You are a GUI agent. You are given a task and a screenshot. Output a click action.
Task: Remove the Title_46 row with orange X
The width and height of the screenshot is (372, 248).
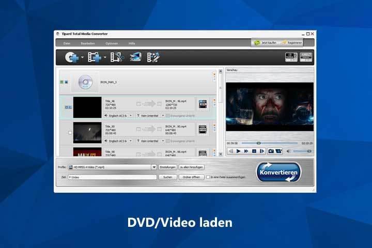tap(214, 100)
